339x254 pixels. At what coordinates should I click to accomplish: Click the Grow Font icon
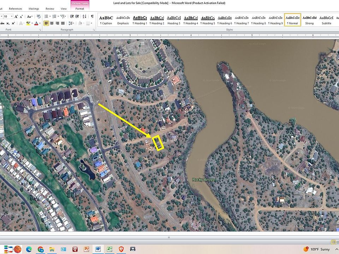[x=16, y=17]
